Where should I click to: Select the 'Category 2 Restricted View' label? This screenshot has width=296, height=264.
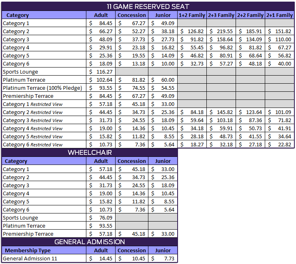tap(33, 112)
